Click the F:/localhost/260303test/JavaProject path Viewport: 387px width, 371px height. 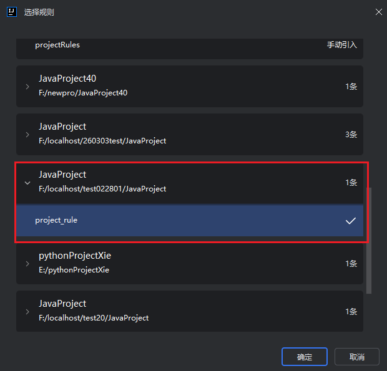pos(102,141)
